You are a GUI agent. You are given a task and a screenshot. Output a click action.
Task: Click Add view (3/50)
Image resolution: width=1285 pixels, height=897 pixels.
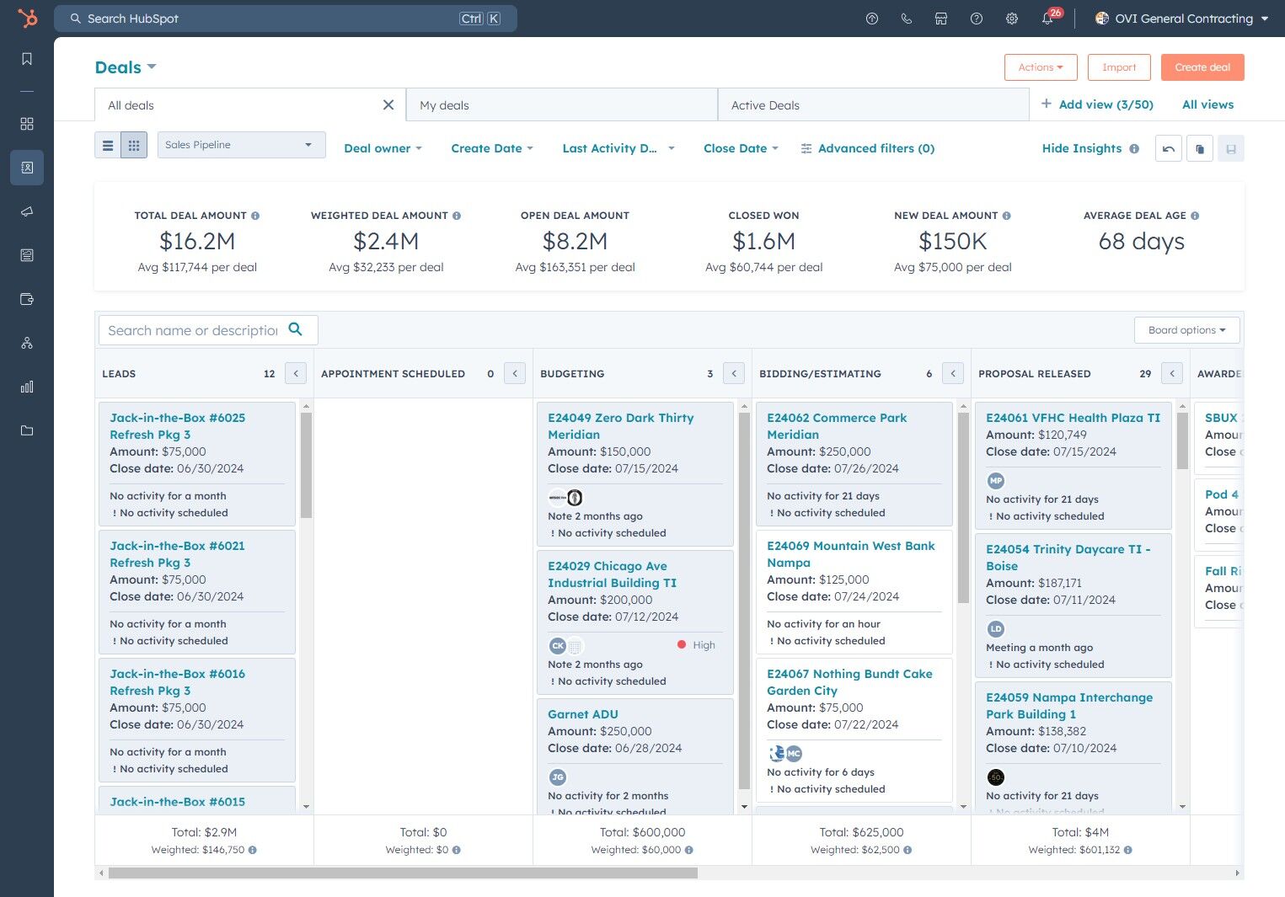pyautogui.click(x=1097, y=104)
